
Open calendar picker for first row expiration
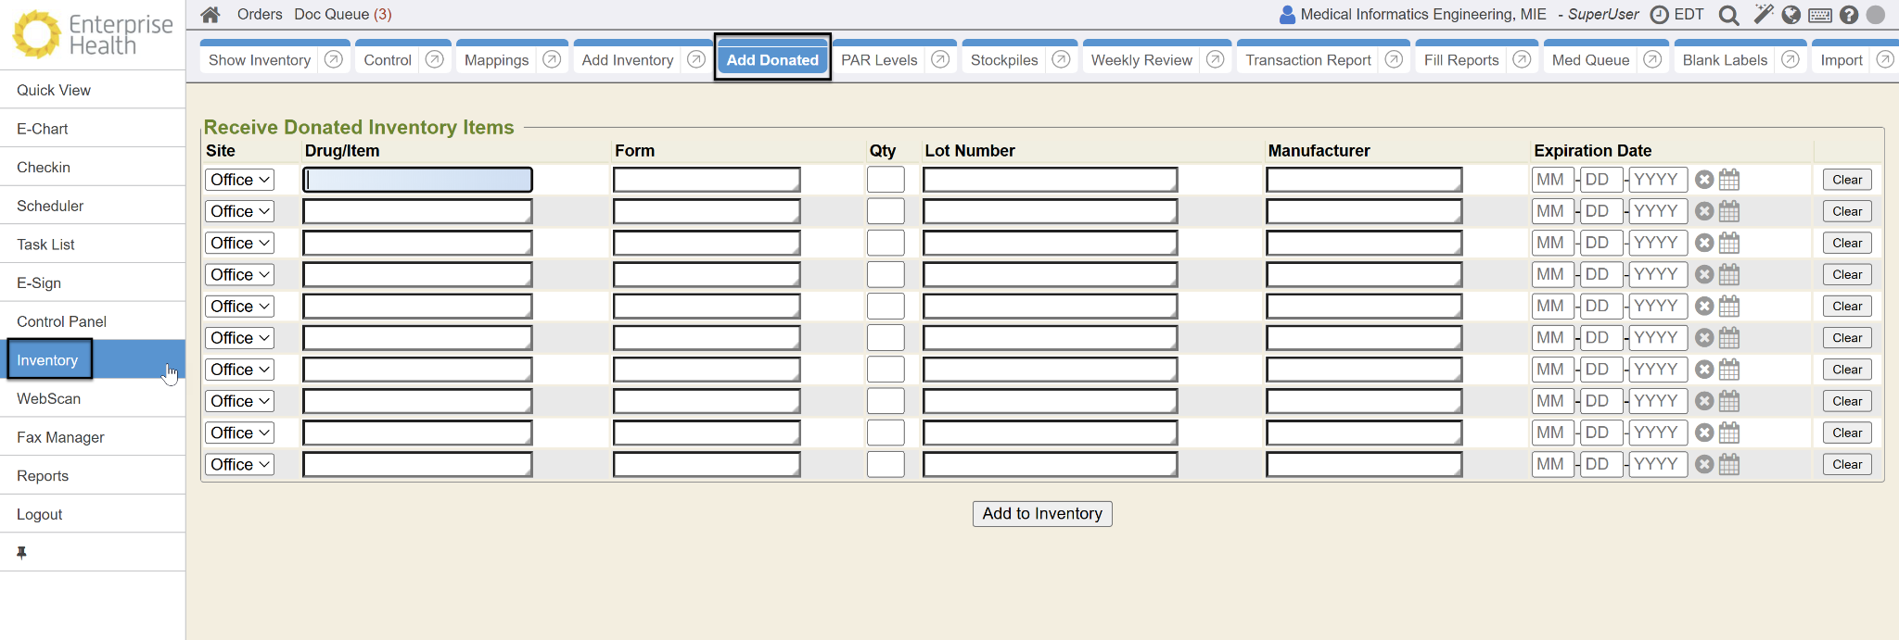[1729, 180]
